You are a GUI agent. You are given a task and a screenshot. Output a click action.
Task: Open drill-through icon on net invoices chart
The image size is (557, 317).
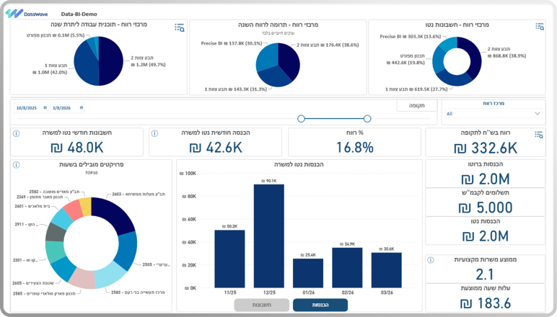point(540,26)
